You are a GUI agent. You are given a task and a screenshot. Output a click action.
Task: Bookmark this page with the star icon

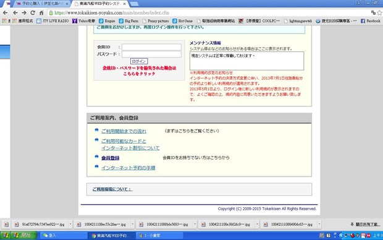[379, 13]
